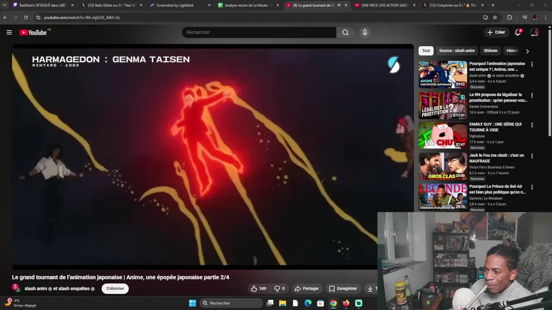The width and height of the screenshot is (552, 310).
Task: Open the anime épopée japonaise thumbnail
Action: [x=442, y=74]
